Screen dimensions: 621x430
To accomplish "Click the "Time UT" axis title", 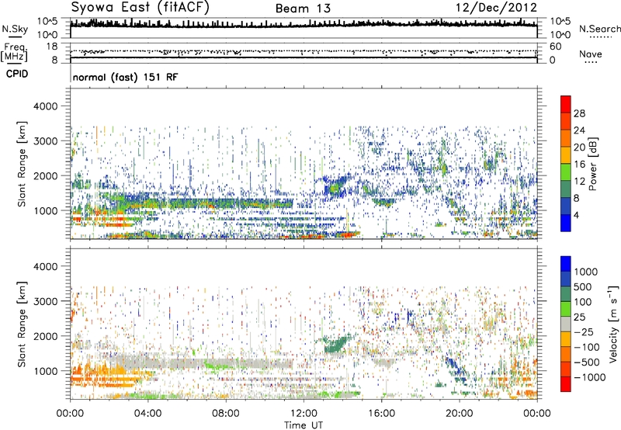I will click(304, 425).
